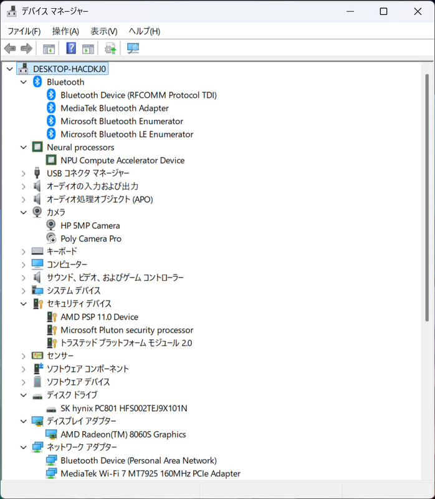The height and width of the screenshot is (499, 435).
Task: Expand the キーボード category
Action: pos(24,252)
